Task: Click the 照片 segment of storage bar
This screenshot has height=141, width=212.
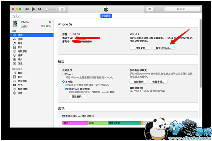Action: [76, 123]
